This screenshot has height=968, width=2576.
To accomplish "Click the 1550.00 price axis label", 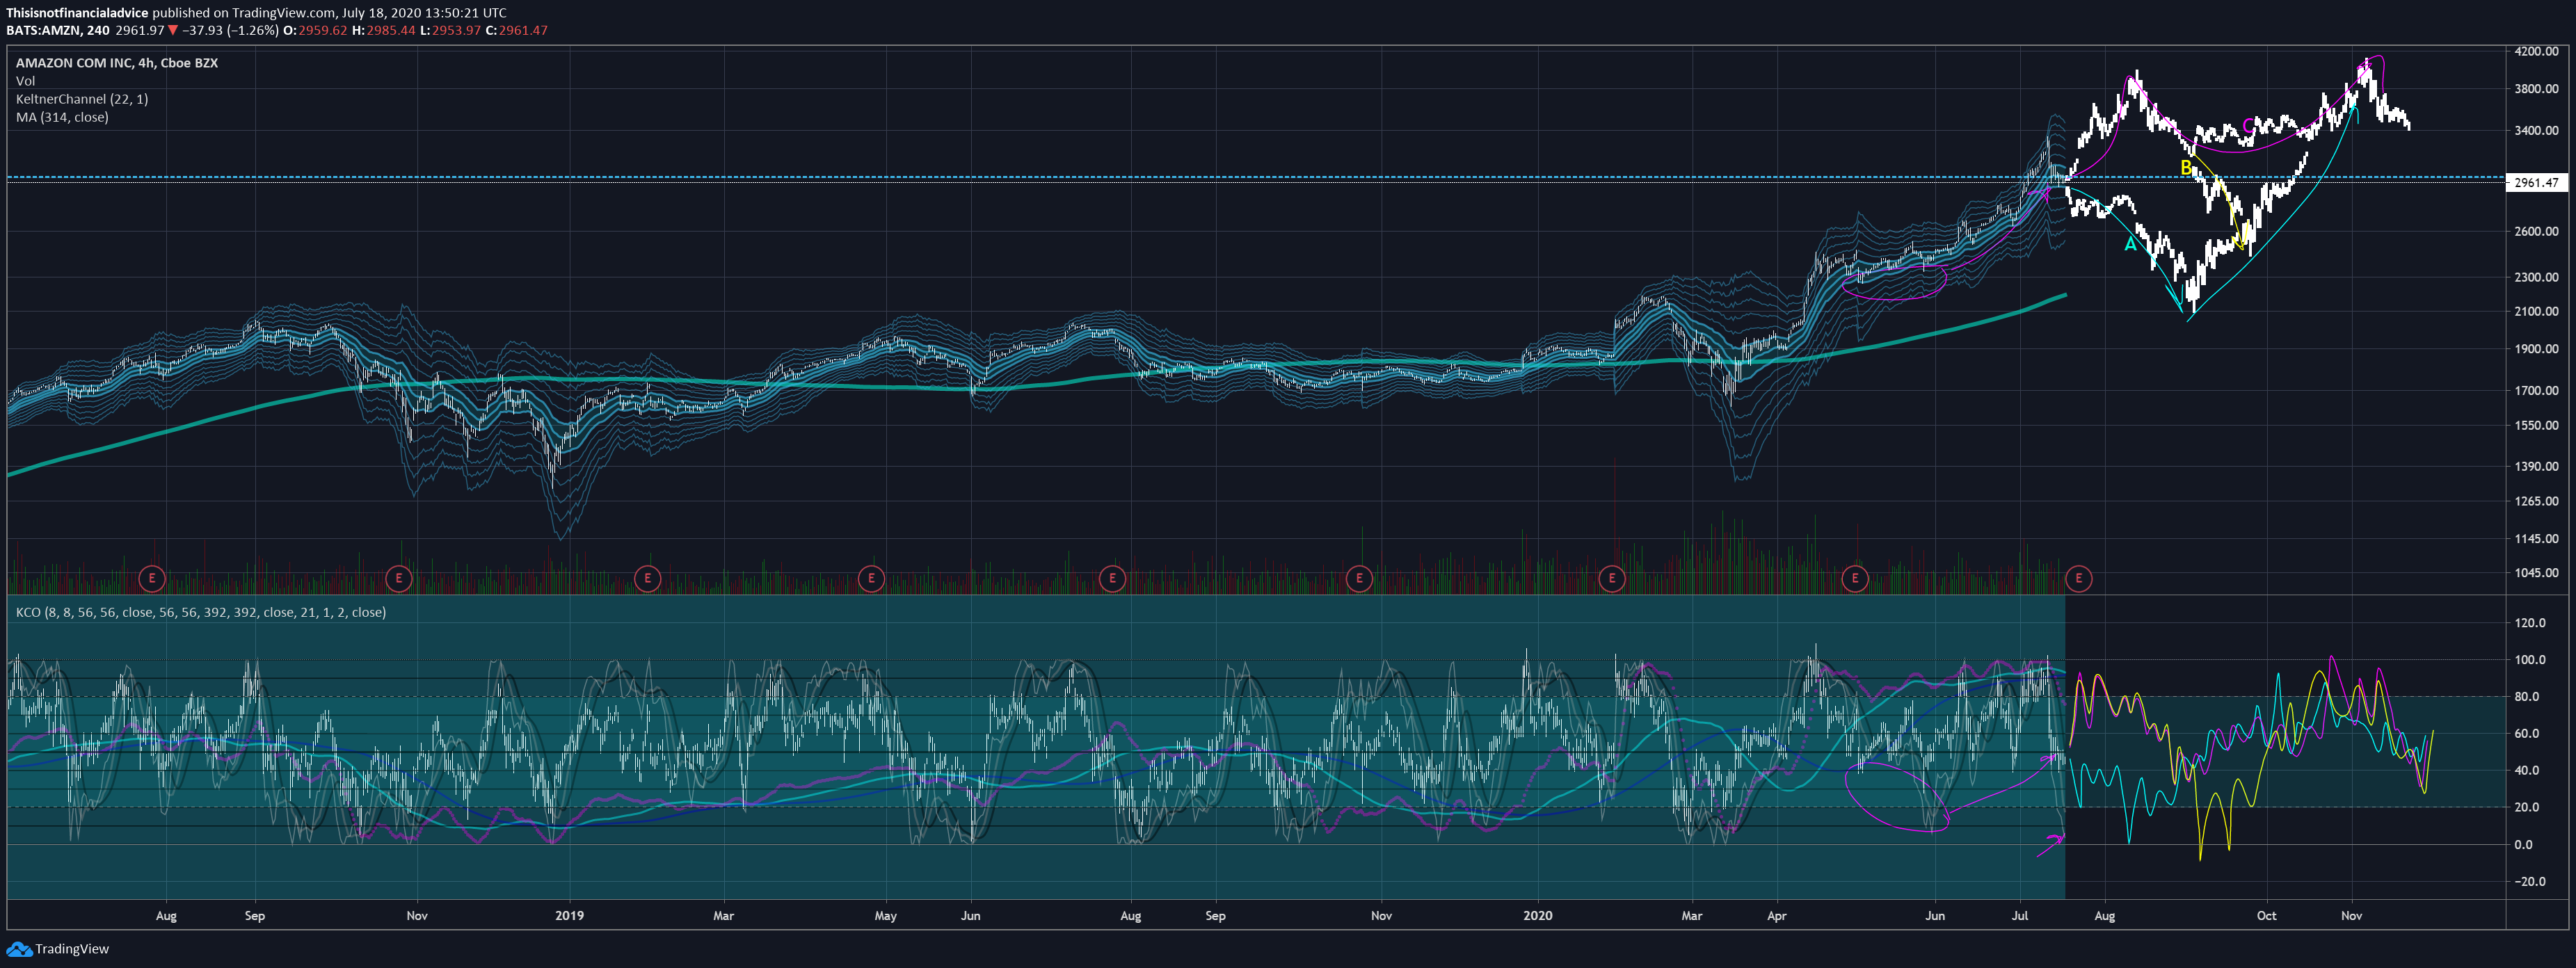I will (2536, 425).
